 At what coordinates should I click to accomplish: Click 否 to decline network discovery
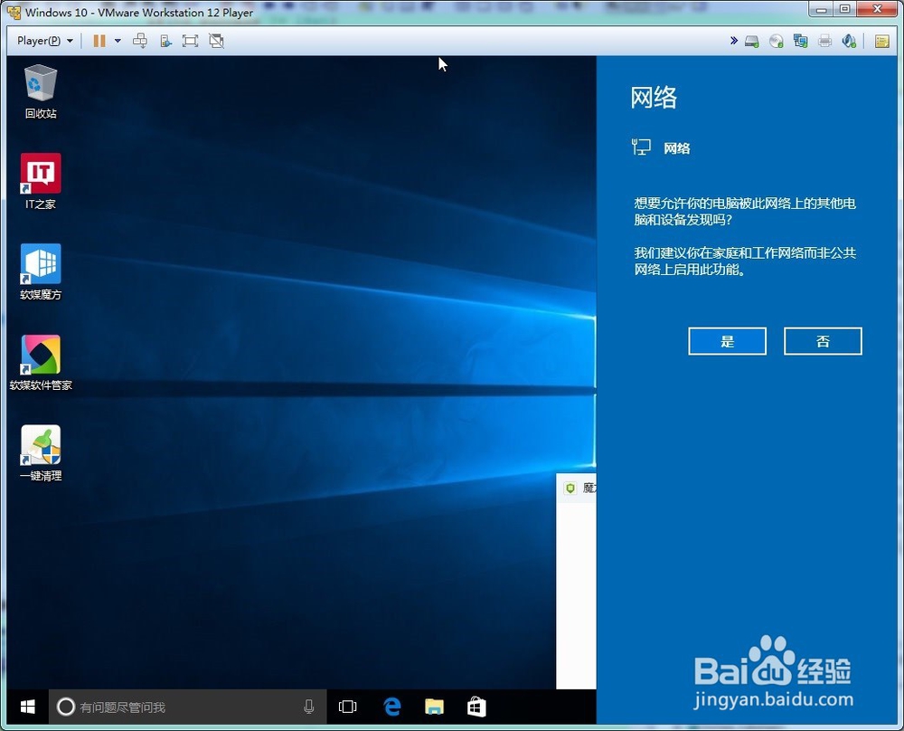pos(823,341)
